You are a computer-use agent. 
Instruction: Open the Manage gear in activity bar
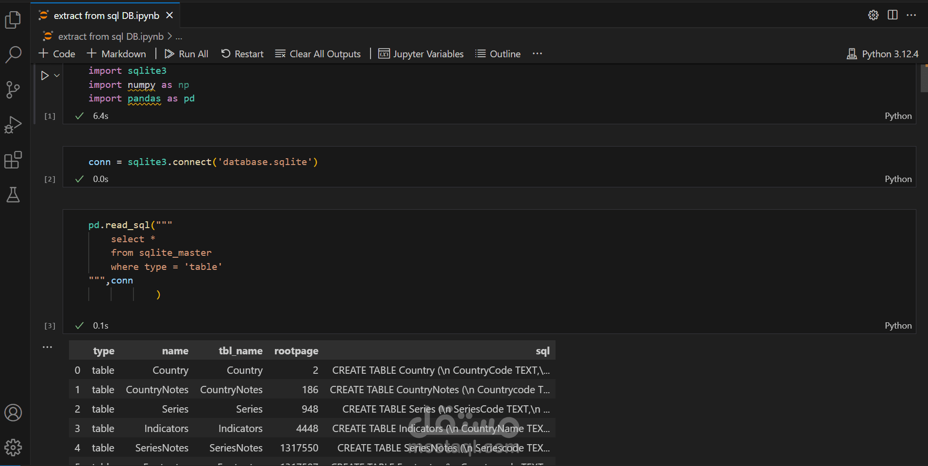coord(13,448)
